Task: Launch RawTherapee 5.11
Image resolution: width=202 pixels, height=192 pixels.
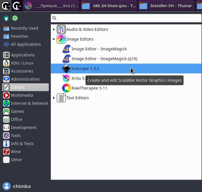Action: pos(126,88)
